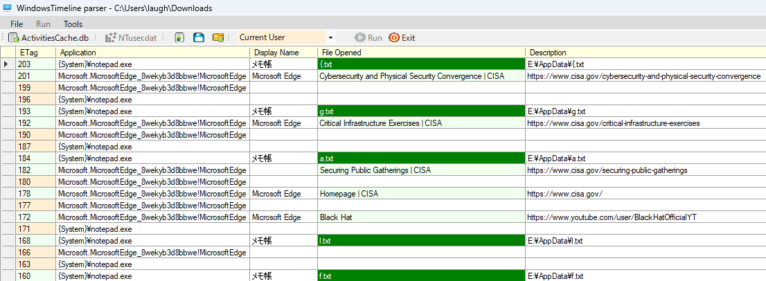Sort by the File Opened column header
The image size is (766, 281).
point(422,52)
